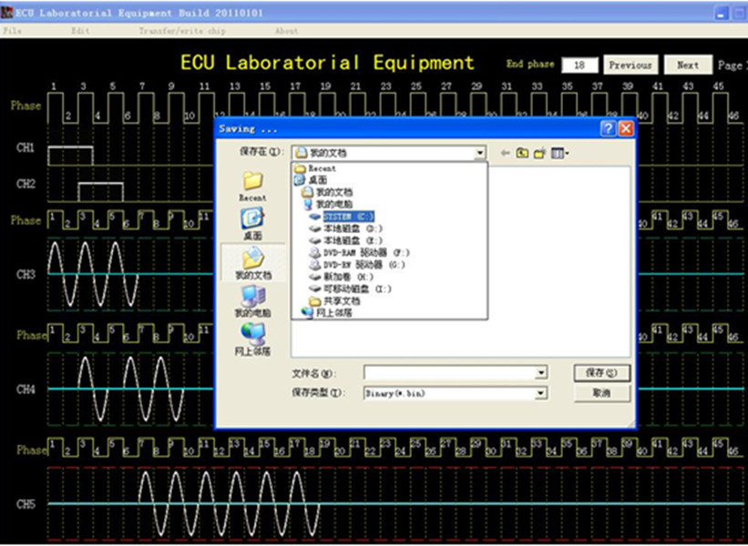
Task: Create a new folder in dialog
Action: pos(539,153)
